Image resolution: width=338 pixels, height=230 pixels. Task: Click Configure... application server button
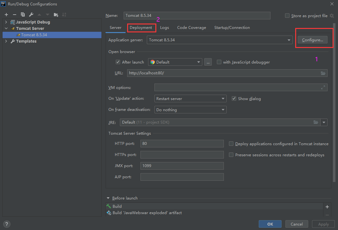click(313, 40)
